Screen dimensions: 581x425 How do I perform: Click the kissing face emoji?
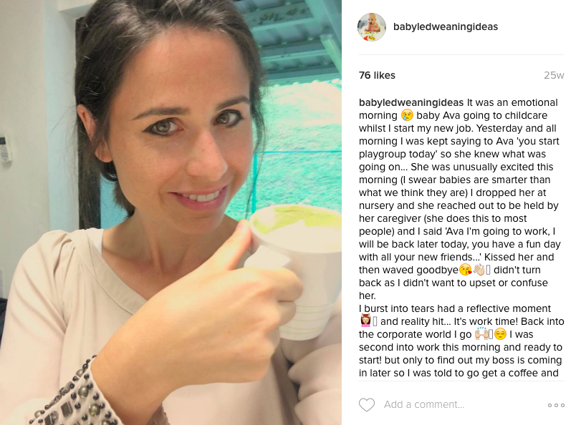(466, 270)
